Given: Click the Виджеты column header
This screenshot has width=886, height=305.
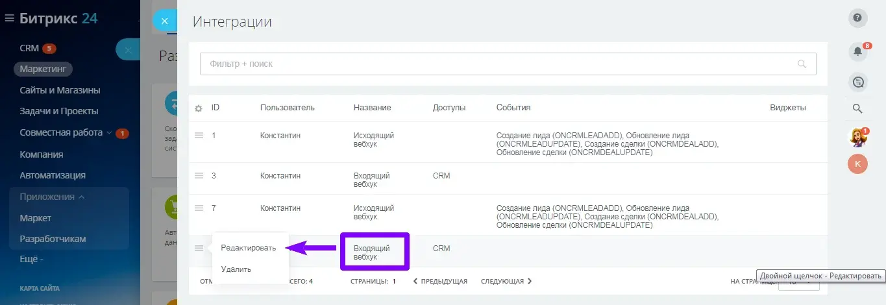Looking at the screenshot, I should 788,107.
